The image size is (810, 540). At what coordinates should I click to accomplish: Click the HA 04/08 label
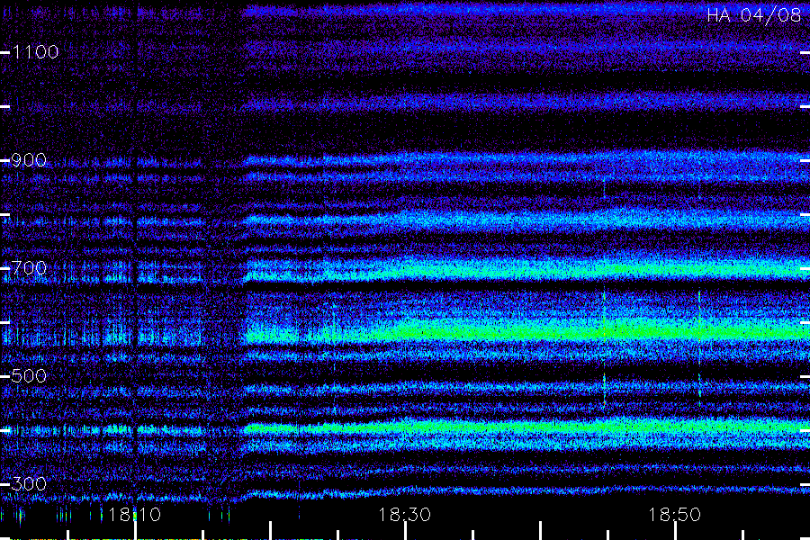pyautogui.click(x=754, y=15)
